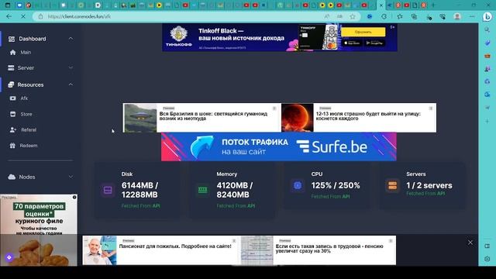Screen dimensions: 496x279
Task: Click the 125% / 250% CPU value
Action: [x=336, y=186]
